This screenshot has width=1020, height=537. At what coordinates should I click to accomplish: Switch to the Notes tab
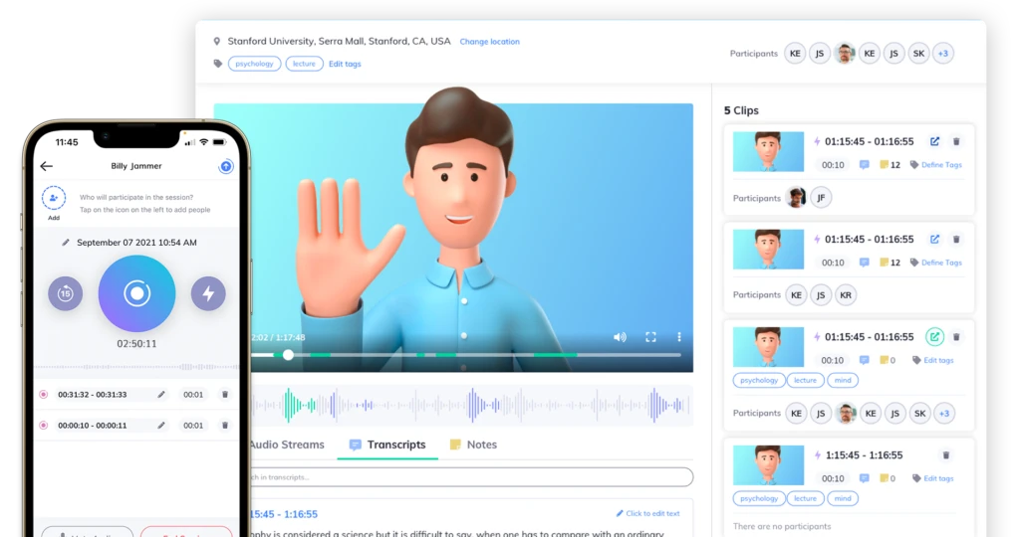point(473,445)
